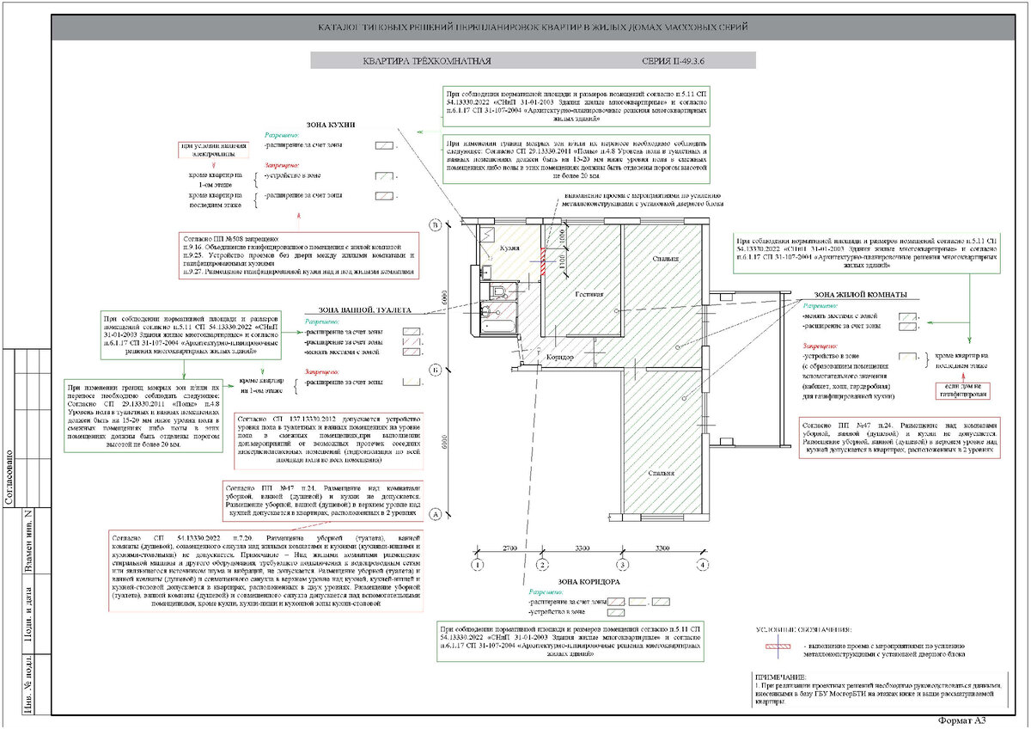Screen dimensions: 1031x729
Task: Click 'Разрешено' under ЗОНА КУХНИ
Action: pos(280,136)
